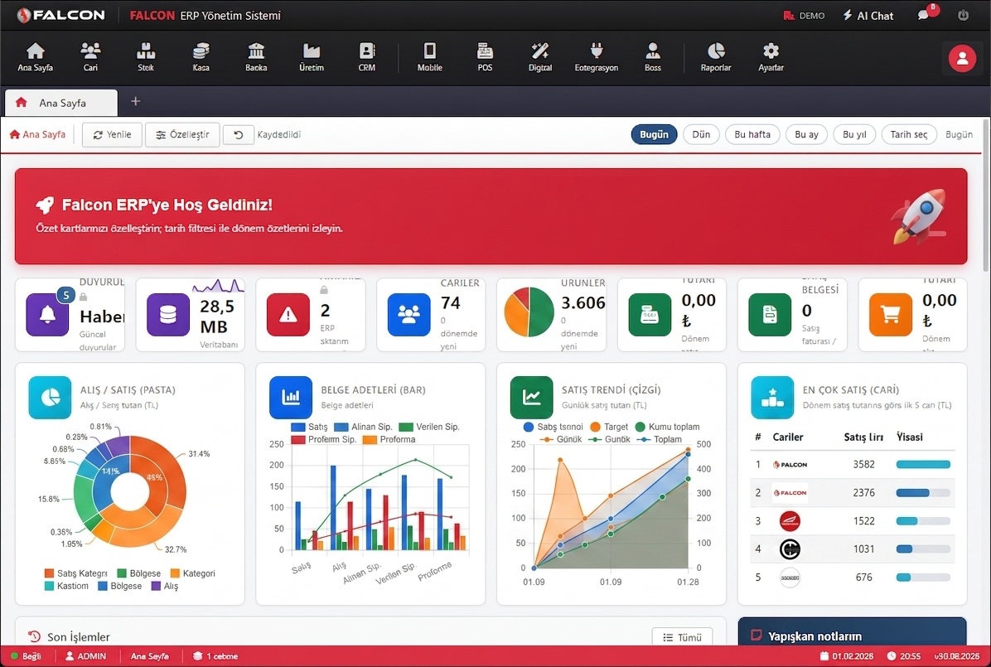Click the progress bar for 3582 row
Screen dimensions: 991x667
923,465
